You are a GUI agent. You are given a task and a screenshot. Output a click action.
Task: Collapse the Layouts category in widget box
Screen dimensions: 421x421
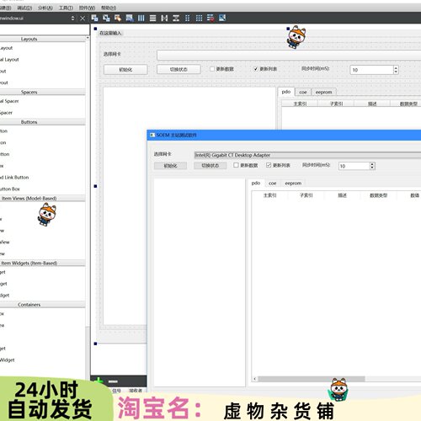tap(43, 39)
